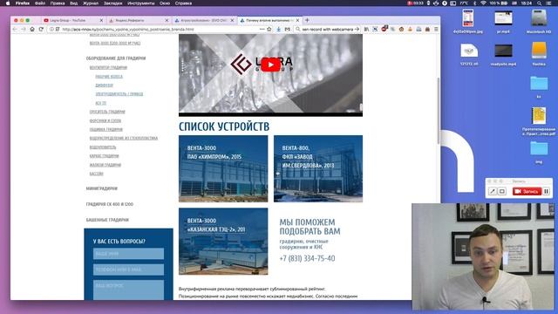Open ВЕНТА-3000 Казанская ТЭЦ-2 card
This screenshot has width=558, height=314.
click(x=223, y=242)
